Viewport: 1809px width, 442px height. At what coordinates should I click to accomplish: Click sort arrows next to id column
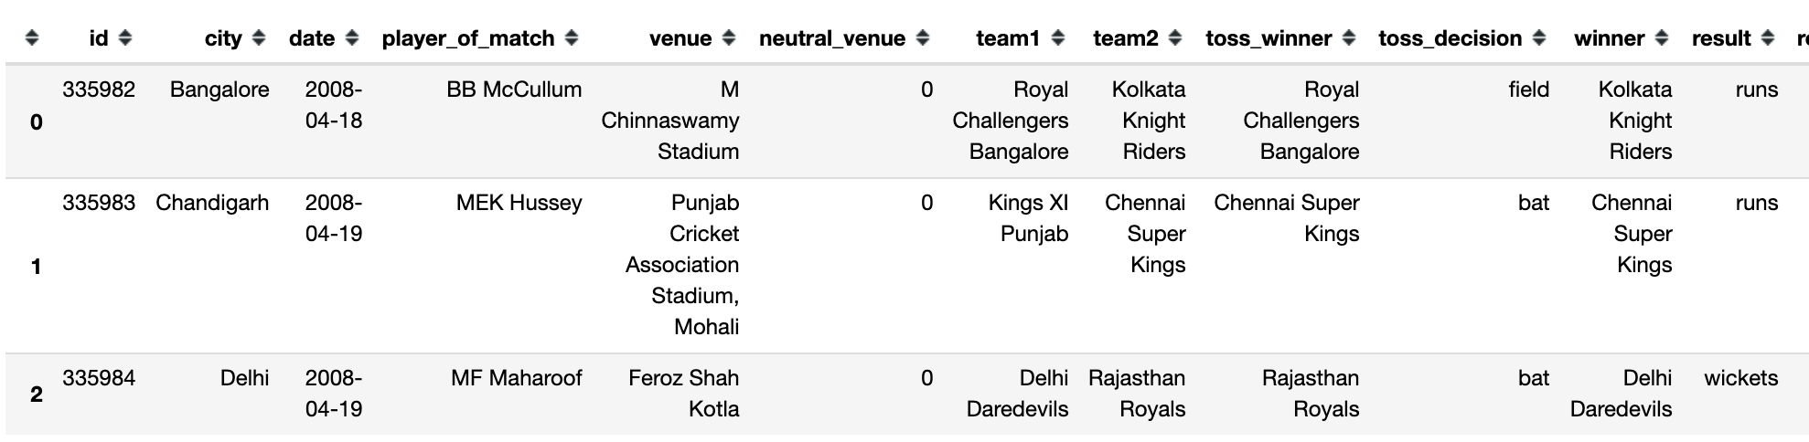[125, 38]
